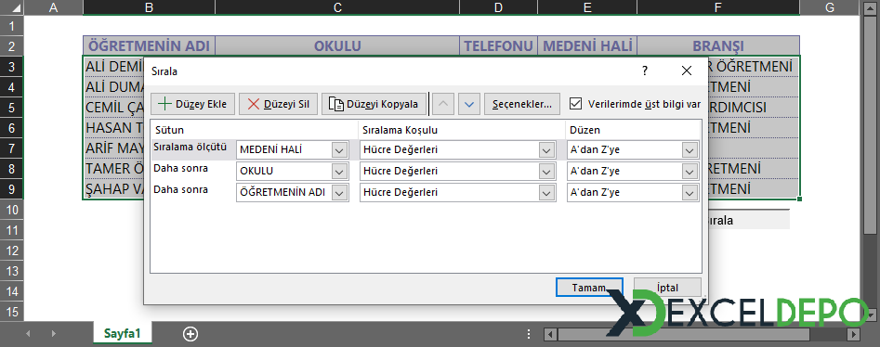Select column header B
Viewport: 880px width, 347px height.
[x=149, y=7]
